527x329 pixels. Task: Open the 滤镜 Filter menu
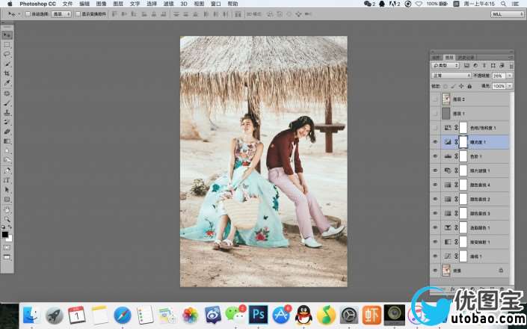[x=168, y=4]
